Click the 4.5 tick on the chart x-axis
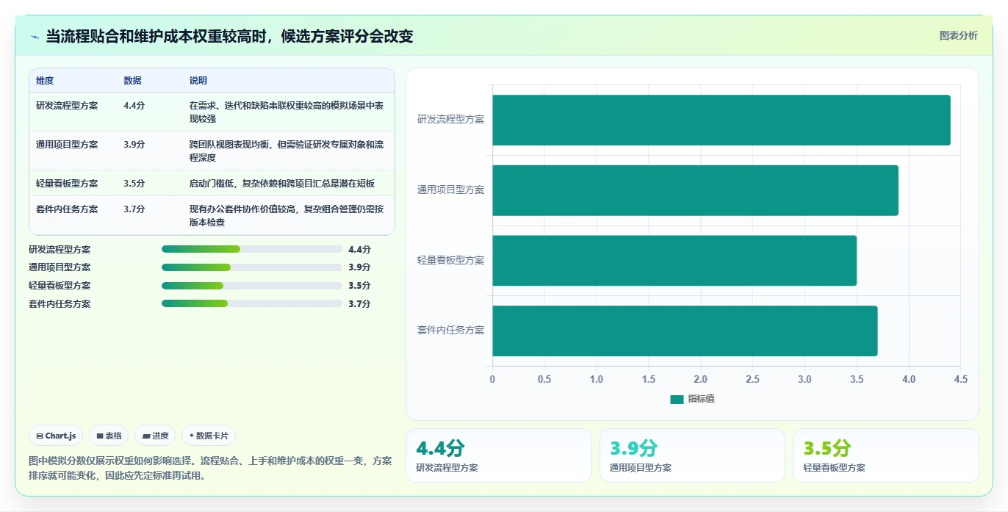 point(961,380)
